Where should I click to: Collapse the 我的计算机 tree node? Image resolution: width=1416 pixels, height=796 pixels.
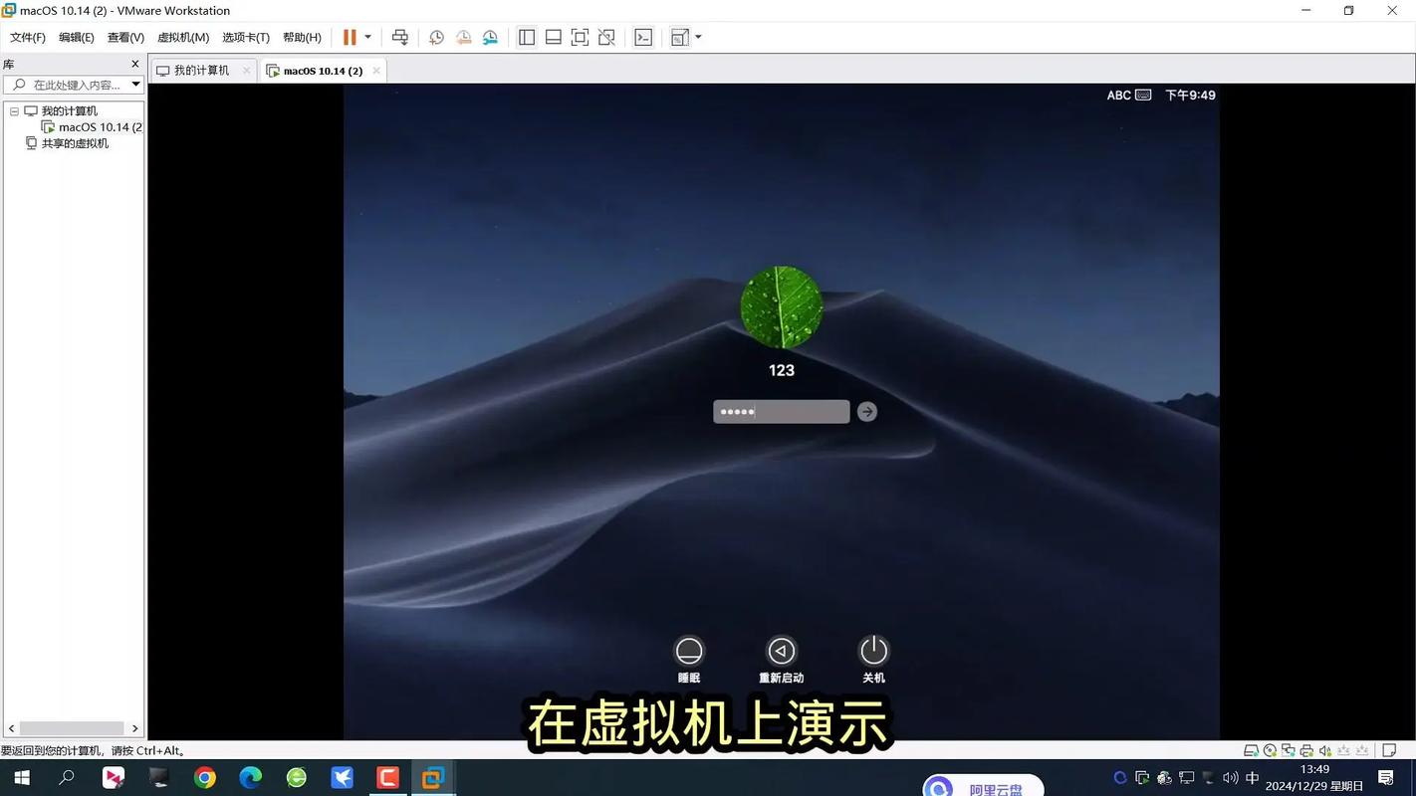pos(14,110)
